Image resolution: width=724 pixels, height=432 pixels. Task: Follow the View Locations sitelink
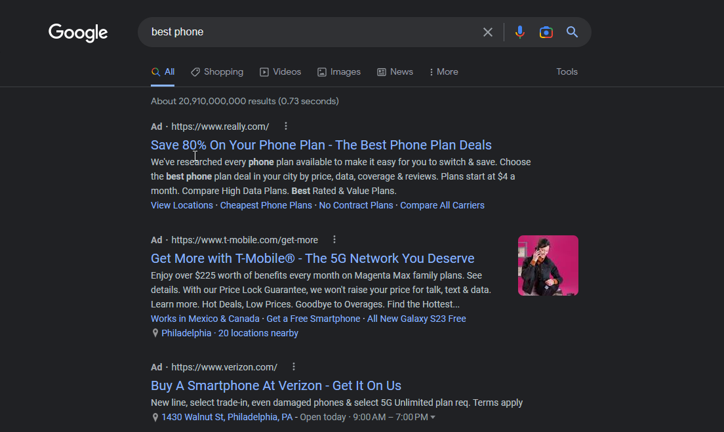coord(182,205)
